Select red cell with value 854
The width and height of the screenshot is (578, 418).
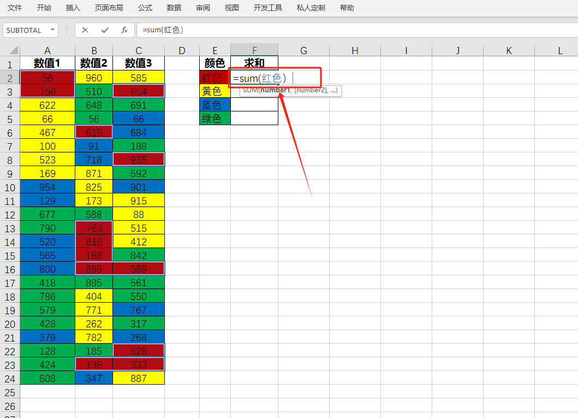[139, 91]
